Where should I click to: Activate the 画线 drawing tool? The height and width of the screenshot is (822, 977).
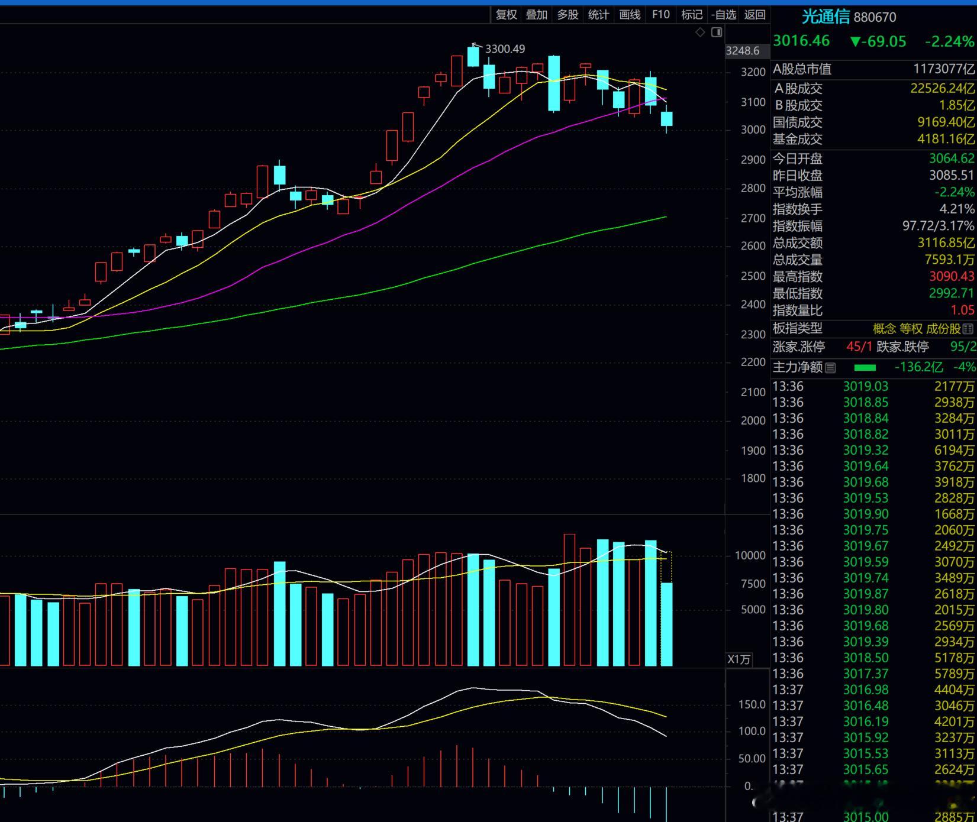click(x=630, y=15)
